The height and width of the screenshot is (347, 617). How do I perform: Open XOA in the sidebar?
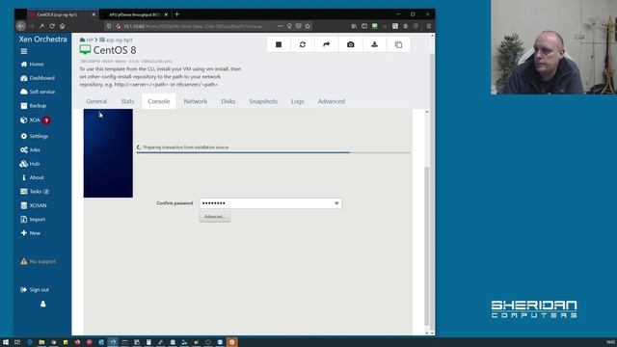(35, 120)
